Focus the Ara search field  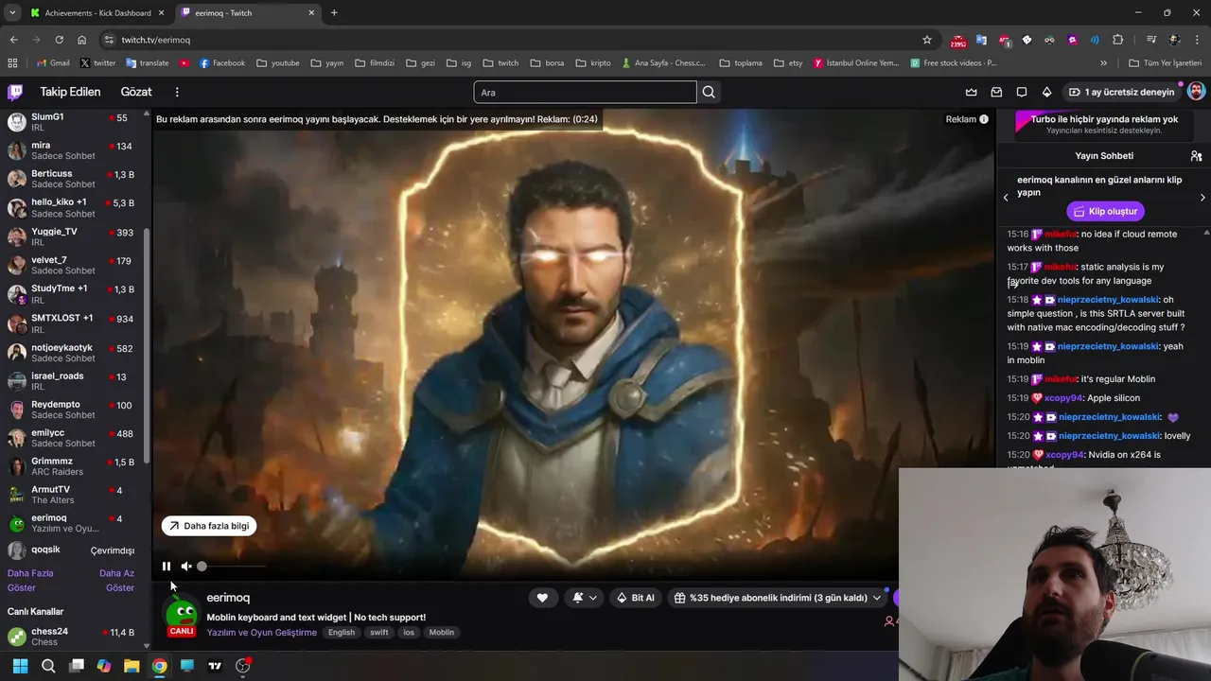[585, 92]
